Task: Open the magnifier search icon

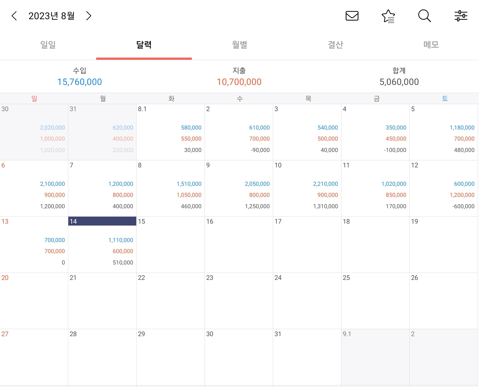Action: (425, 16)
